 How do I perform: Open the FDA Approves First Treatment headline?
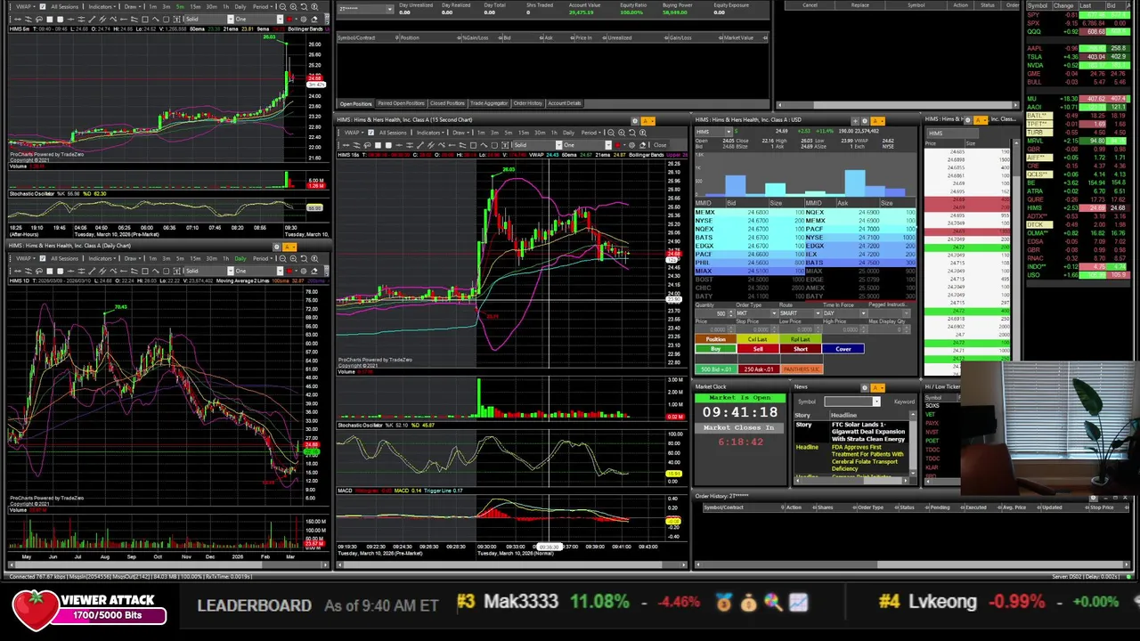867,458
